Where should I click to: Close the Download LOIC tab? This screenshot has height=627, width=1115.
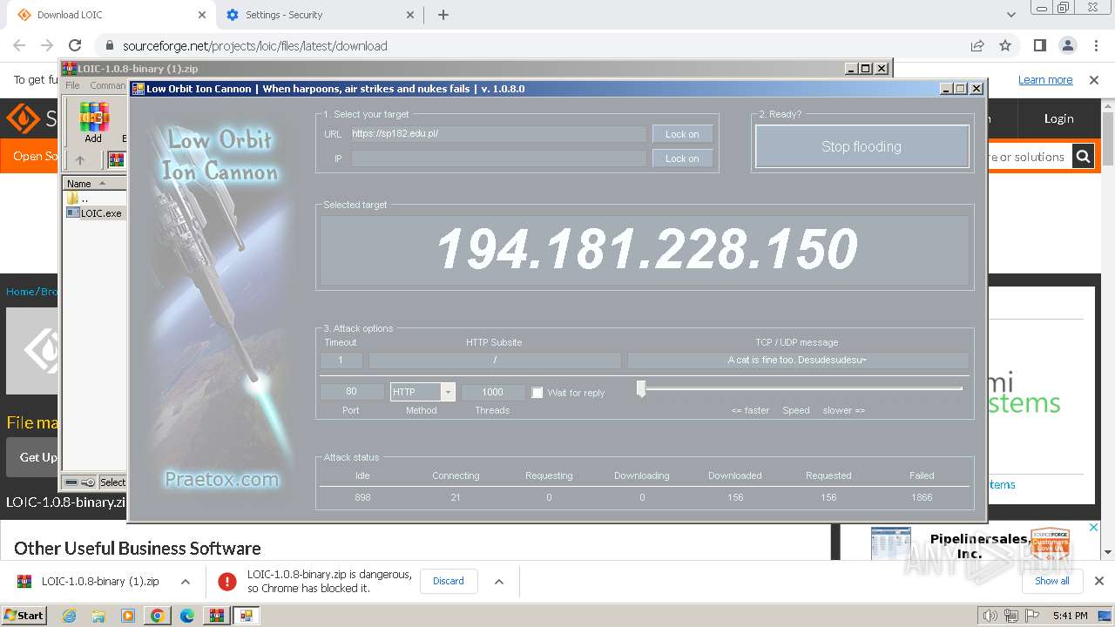point(202,15)
